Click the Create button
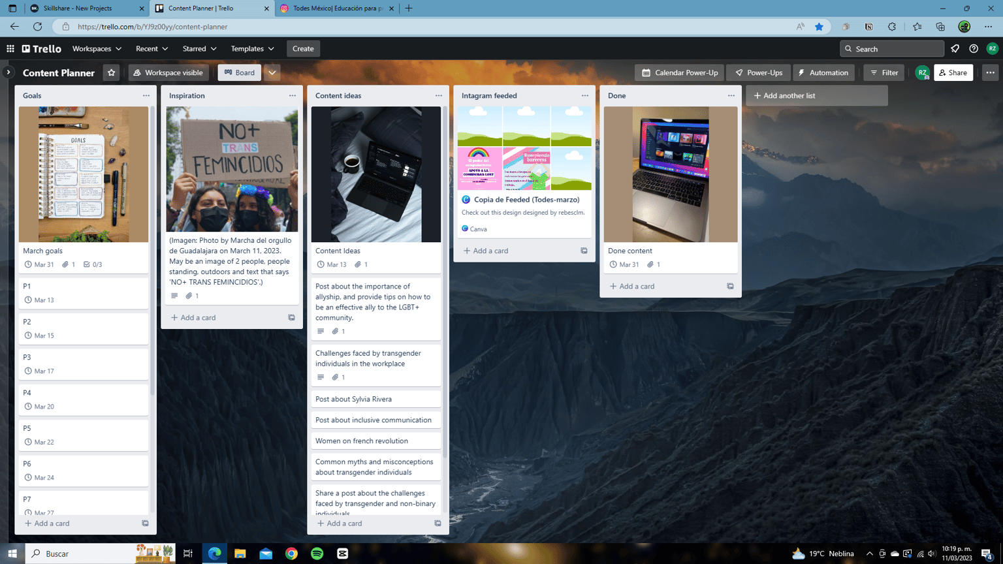The width and height of the screenshot is (1003, 564). pyautogui.click(x=303, y=49)
